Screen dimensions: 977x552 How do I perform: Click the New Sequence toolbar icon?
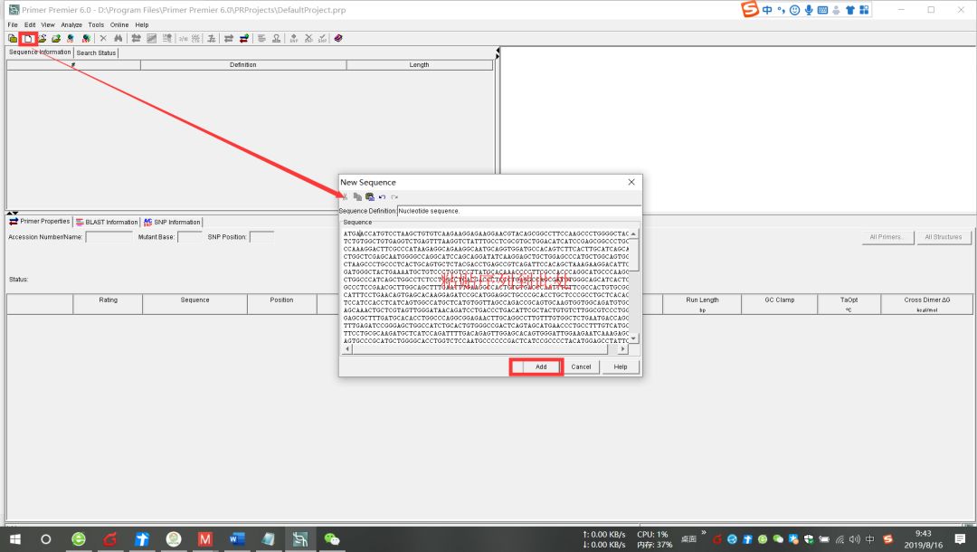(28, 39)
